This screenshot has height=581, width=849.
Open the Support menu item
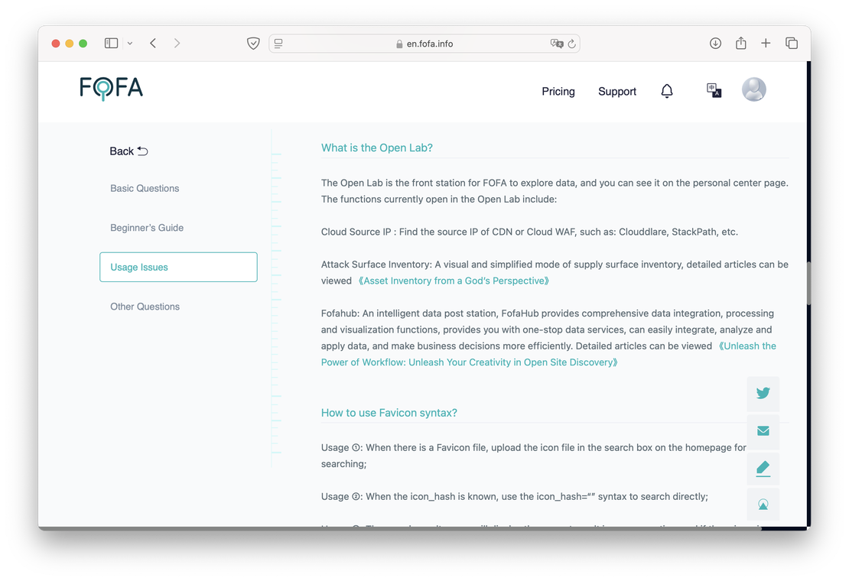(616, 91)
